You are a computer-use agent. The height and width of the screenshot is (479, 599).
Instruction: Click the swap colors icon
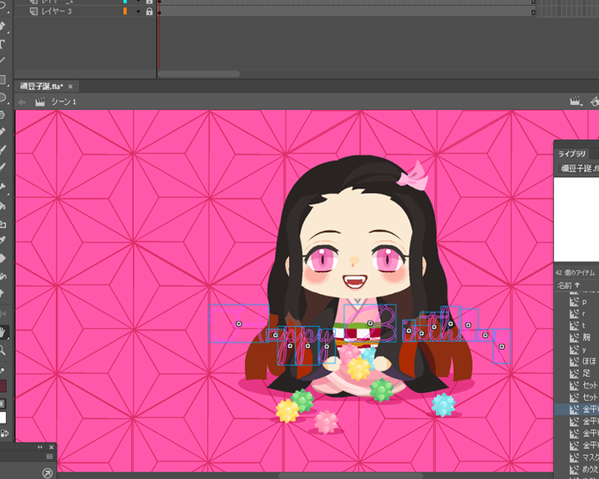point(4,433)
